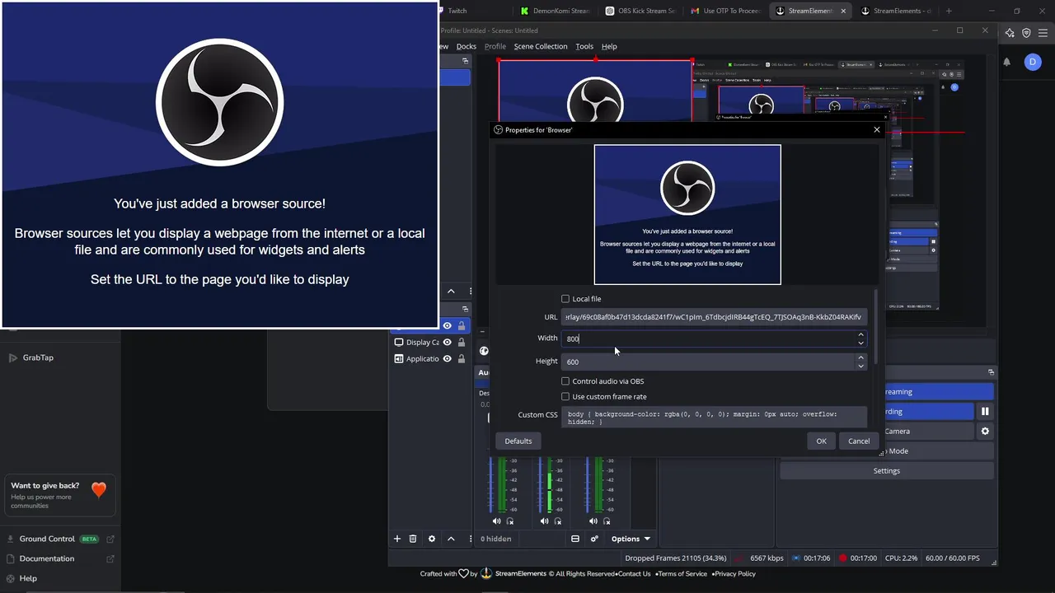Image resolution: width=1055 pixels, height=593 pixels.
Task: Open the user avatar D profile
Action: click(x=1033, y=62)
